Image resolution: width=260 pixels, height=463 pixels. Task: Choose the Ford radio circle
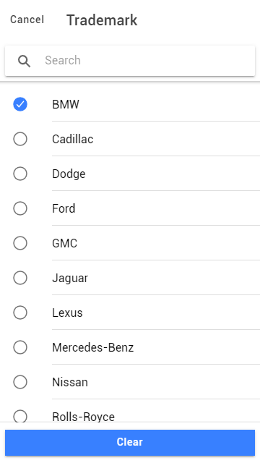pyautogui.click(x=20, y=208)
